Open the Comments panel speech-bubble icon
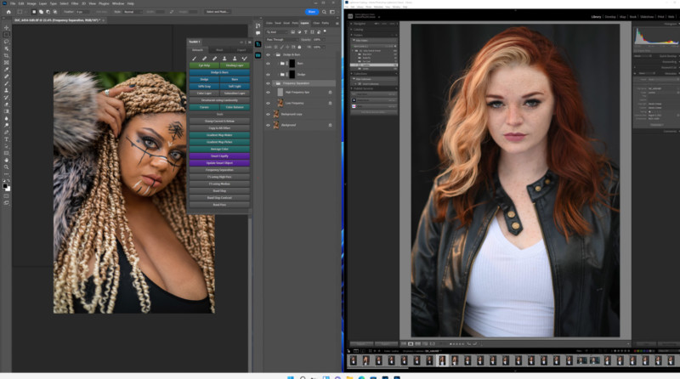The width and height of the screenshot is (680, 379). click(x=258, y=33)
